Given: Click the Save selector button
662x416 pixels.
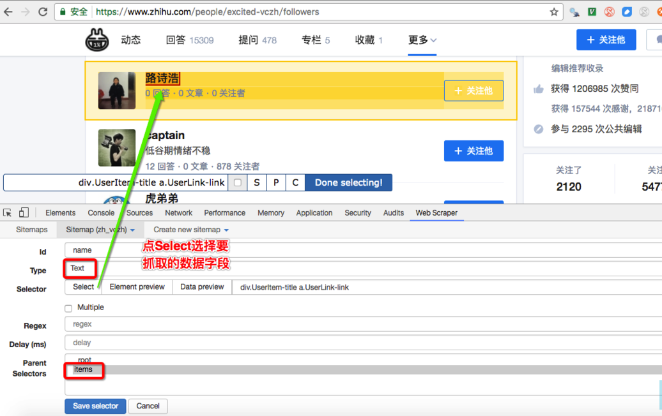Looking at the screenshot, I should (x=95, y=406).
